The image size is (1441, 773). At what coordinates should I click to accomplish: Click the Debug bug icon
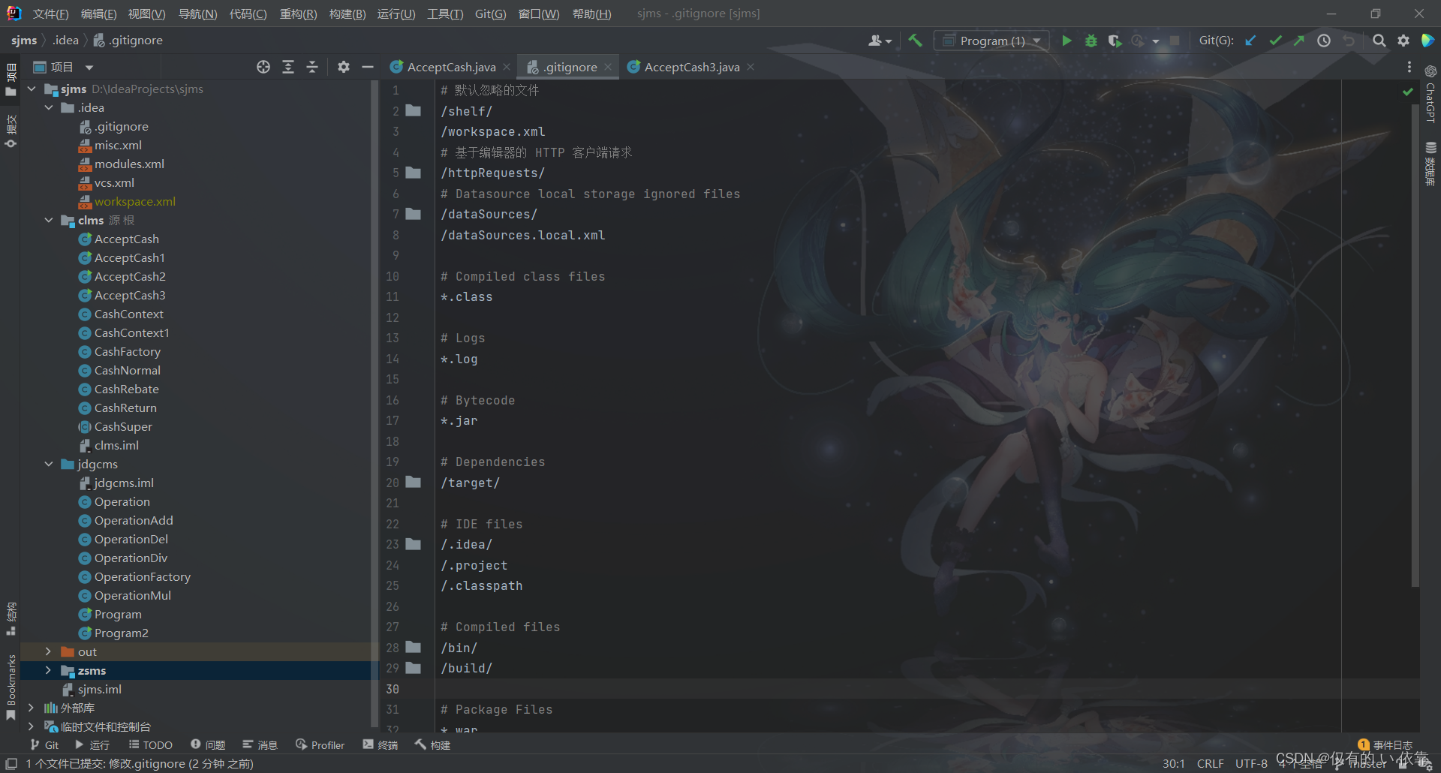pos(1091,41)
